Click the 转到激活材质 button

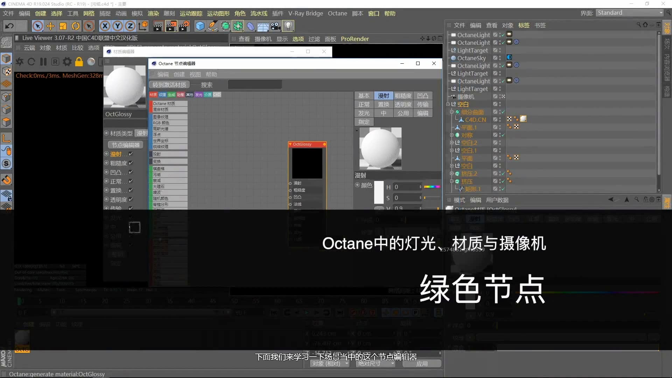169,85
